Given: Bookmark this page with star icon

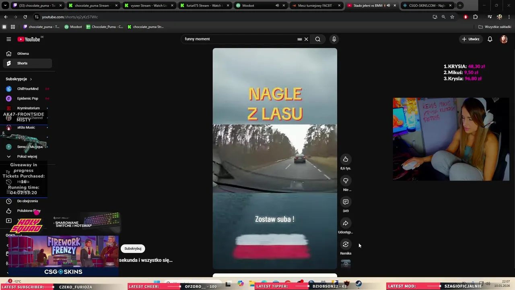Looking at the screenshot, I should coord(452,17).
